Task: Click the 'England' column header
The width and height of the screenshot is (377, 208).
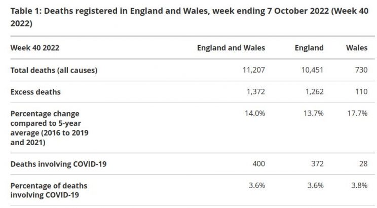Action: click(x=309, y=48)
